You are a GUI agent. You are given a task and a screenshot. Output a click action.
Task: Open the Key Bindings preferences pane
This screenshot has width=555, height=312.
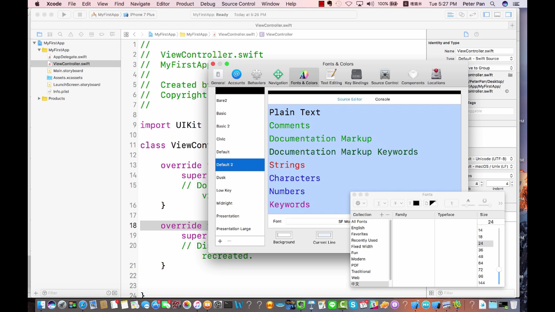click(x=356, y=77)
